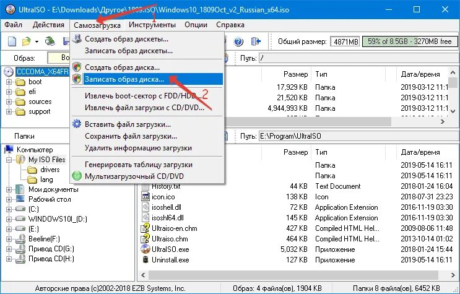The image size is (460, 294).
Task: Click the 4871MB total size field
Action: click(345, 41)
